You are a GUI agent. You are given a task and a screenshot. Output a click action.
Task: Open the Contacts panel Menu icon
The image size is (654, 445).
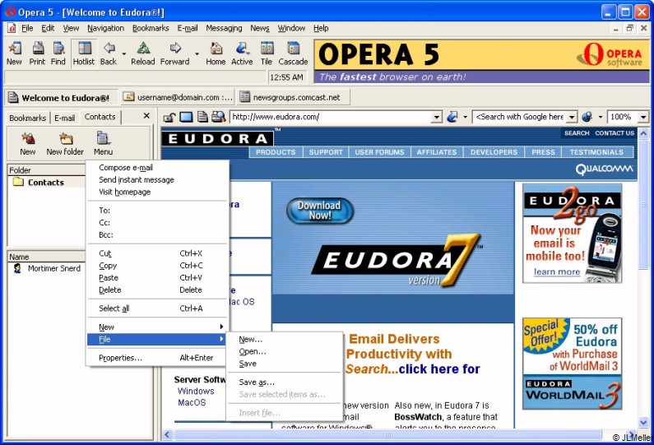(103, 143)
